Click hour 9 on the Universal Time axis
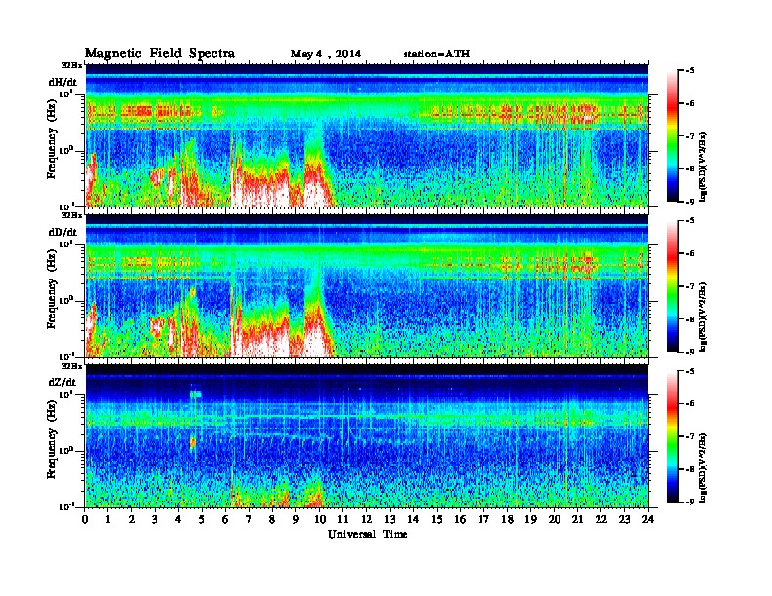This screenshot has height=596, width=772. click(x=296, y=519)
